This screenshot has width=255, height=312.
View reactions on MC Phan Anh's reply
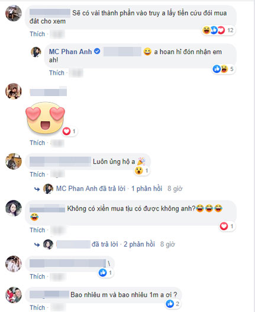pos(223,69)
